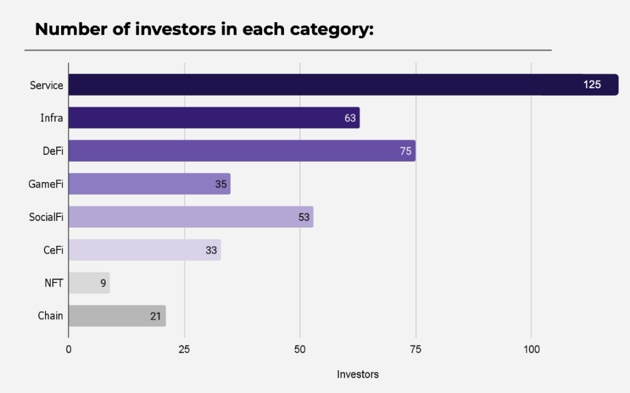Click the GameFi category label
630x393 pixels.
coord(46,184)
